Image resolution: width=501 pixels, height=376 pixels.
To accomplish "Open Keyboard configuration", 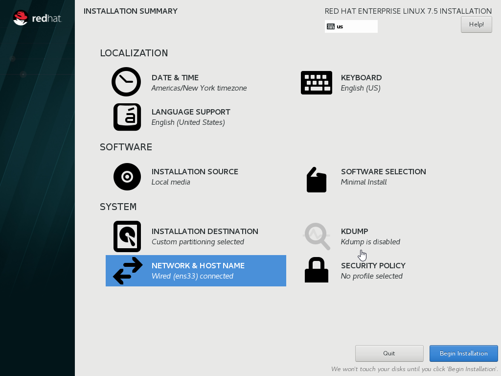I will [361, 77].
